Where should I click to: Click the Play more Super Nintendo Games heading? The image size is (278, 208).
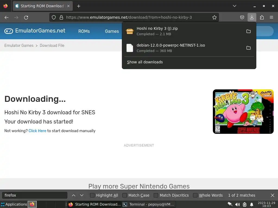[139, 186]
